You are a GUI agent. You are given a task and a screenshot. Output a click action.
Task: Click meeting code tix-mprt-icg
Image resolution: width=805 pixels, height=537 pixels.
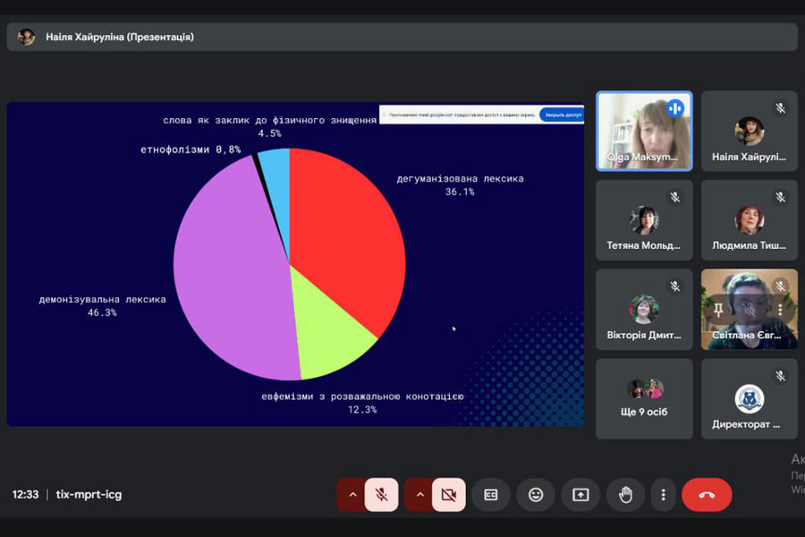pyautogui.click(x=89, y=494)
